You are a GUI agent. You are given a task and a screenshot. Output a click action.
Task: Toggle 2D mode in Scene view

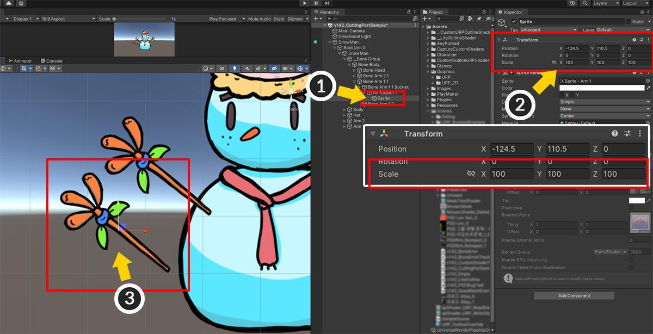tap(222, 69)
